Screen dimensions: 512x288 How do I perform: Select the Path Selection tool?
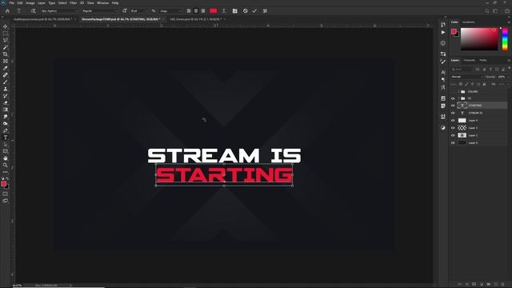coord(6,144)
